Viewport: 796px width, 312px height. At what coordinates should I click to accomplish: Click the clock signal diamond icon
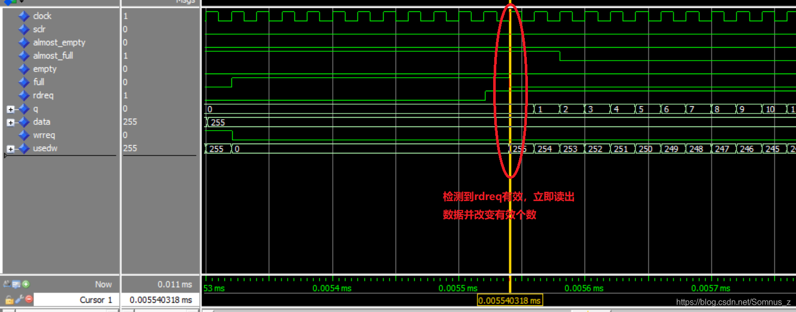point(24,16)
